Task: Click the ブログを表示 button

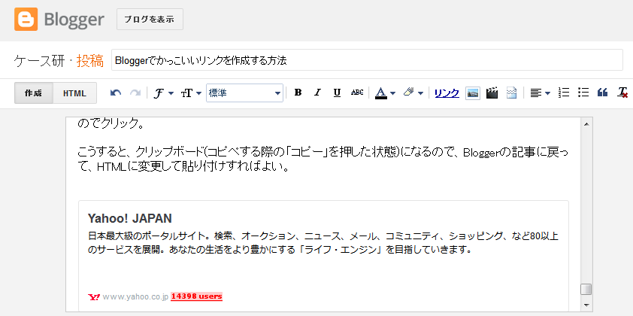Action: (150, 20)
